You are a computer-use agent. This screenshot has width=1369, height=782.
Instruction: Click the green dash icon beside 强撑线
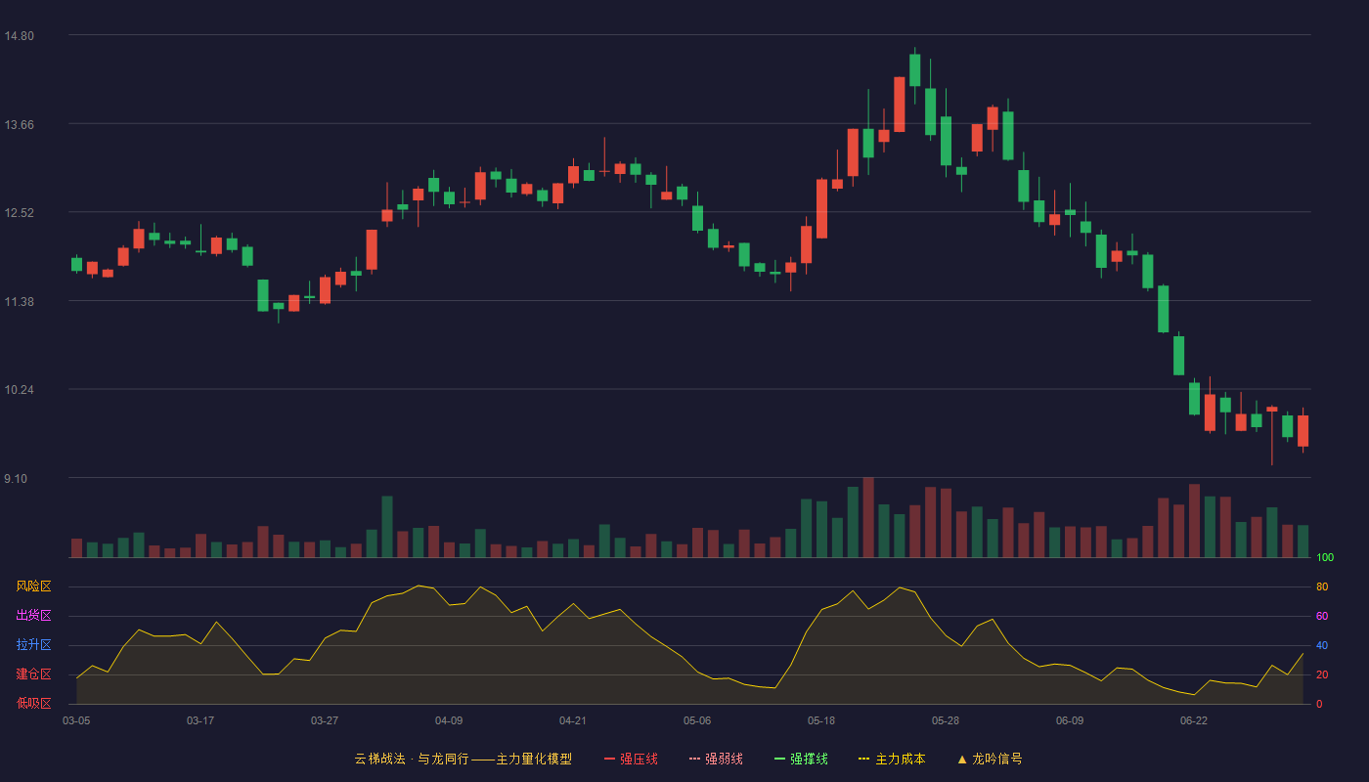pos(779,759)
